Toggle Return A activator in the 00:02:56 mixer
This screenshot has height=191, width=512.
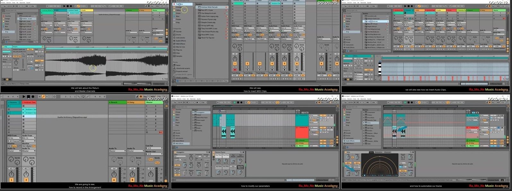coord(113,180)
